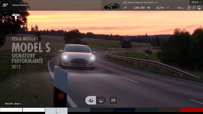The image size is (203, 114).
Task: Click the distance graph icon
Action: pos(168,8)
